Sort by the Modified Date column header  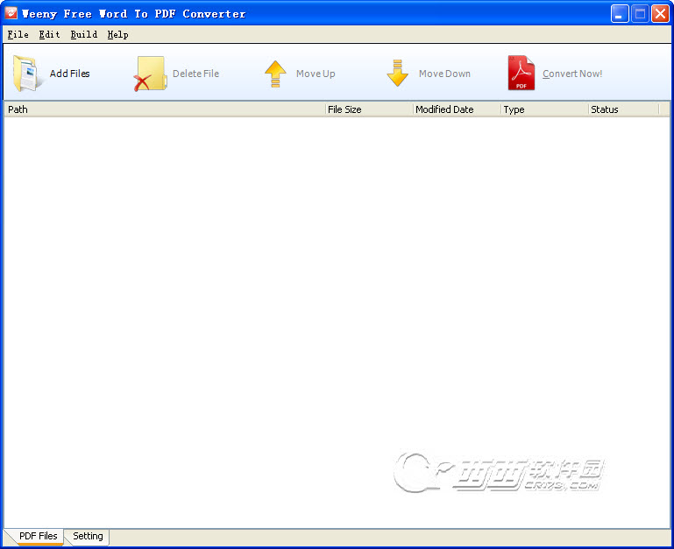coord(457,109)
